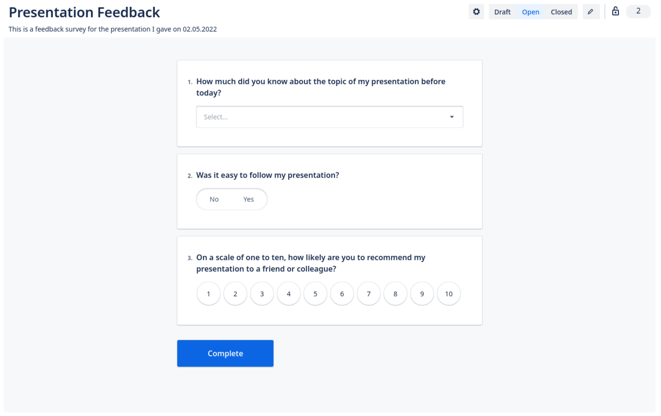Choose rating 3 for recommendation
This screenshot has height=416, width=661.
pyautogui.click(x=262, y=294)
